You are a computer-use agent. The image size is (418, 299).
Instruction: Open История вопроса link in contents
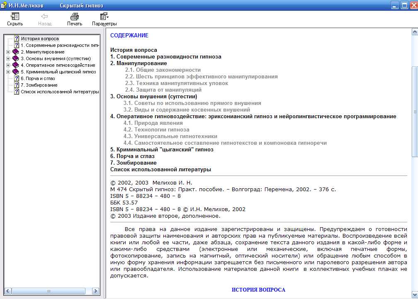[x=134, y=50]
